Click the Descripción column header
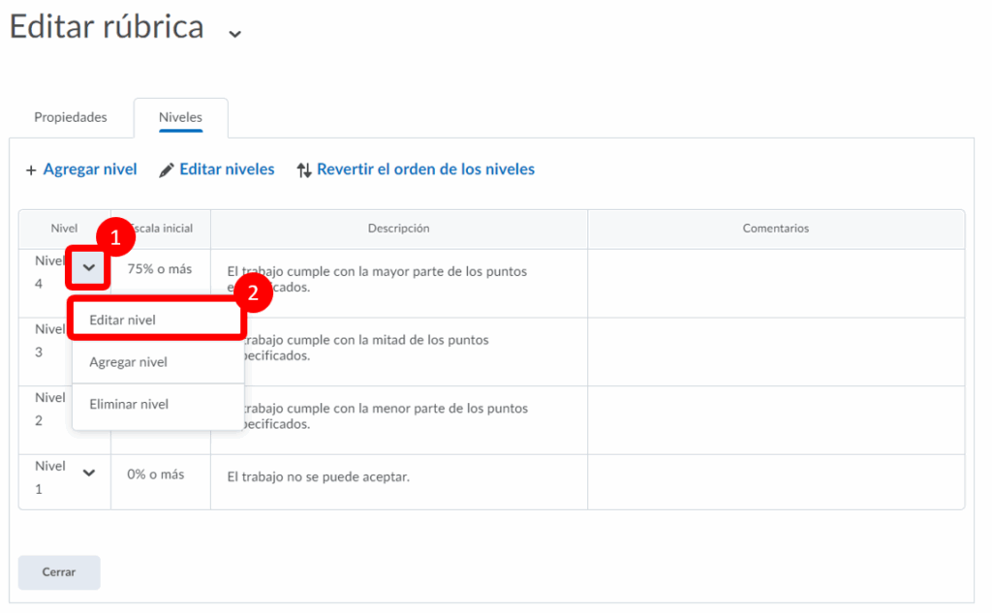The width and height of the screenshot is (992, 613). pyautogui.click(x=398, y=229)
